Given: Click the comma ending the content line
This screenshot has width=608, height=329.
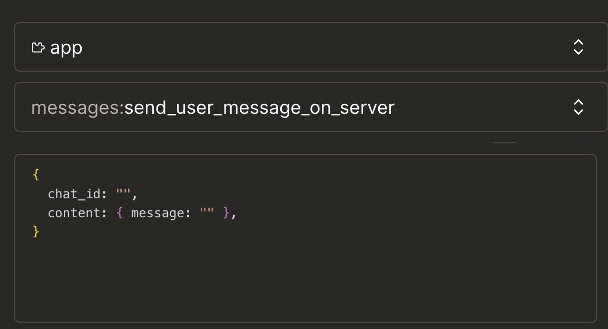Looking at the screenshot, I should click(x=234, y=214).
